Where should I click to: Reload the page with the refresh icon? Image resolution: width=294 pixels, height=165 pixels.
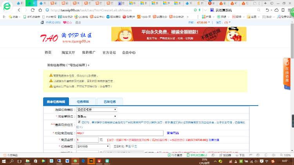click(33, 10)
